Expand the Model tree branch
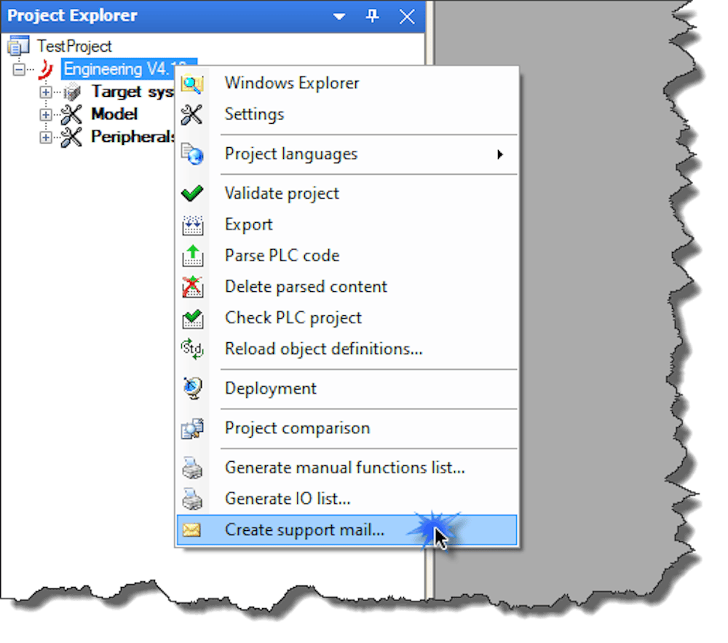728x643 pixels. [x=45, y=114]
